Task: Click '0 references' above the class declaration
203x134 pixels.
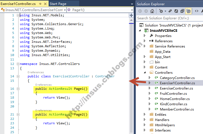Action: pyautogui.click(x=36, y=72)
